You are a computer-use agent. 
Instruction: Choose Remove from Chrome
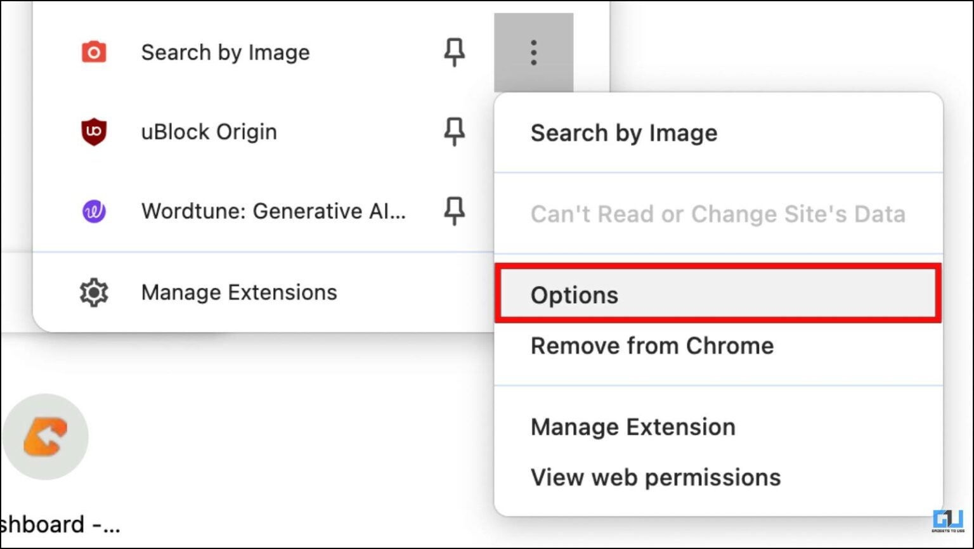(x=652, y=346)
